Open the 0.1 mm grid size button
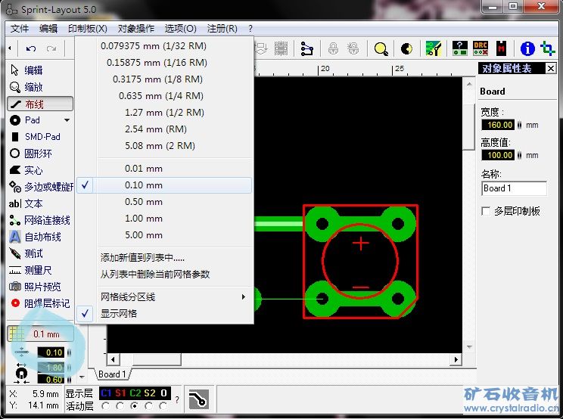 [41, 334]
